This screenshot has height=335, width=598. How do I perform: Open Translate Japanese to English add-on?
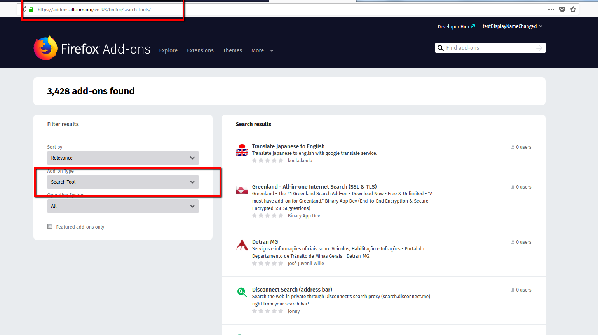click(x=288, y=146)
